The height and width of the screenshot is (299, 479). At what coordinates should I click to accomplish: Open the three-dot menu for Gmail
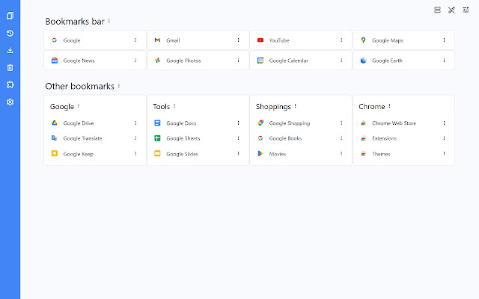pyautogui.click(x=238, y=40)
